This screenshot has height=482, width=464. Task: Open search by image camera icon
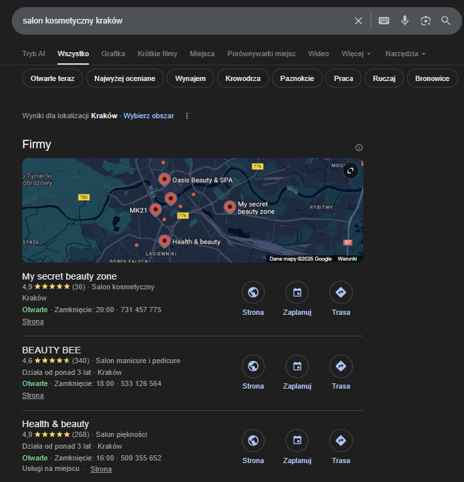tap(425, 21)
